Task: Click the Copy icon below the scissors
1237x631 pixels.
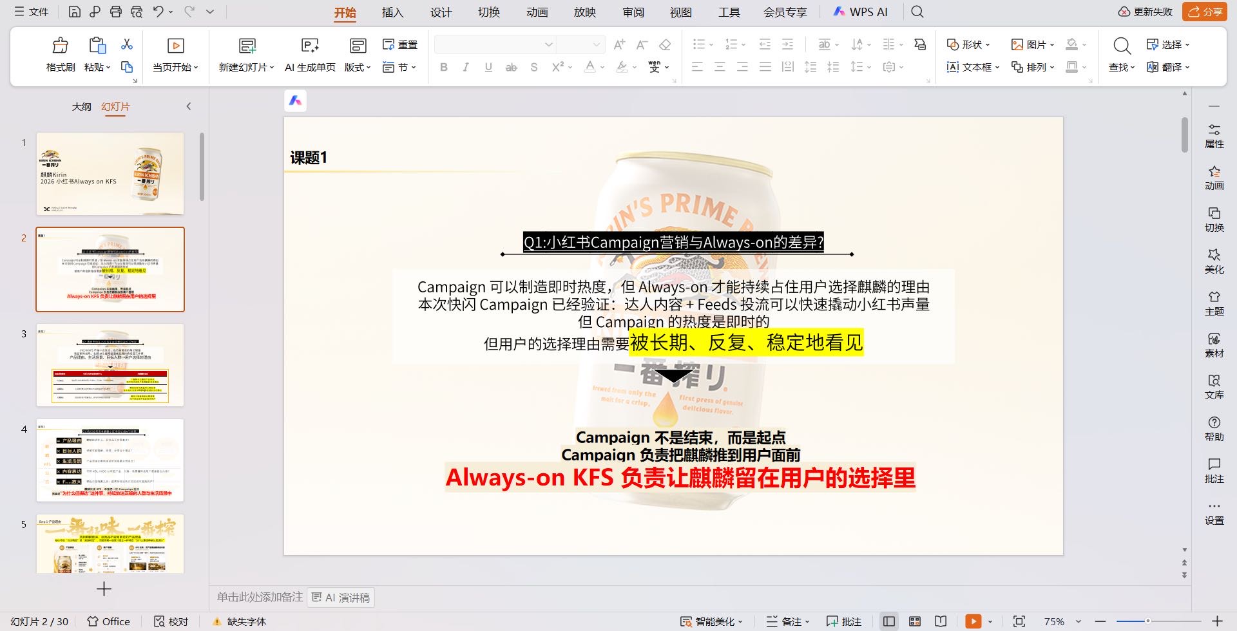Action: tap(127, 67)
